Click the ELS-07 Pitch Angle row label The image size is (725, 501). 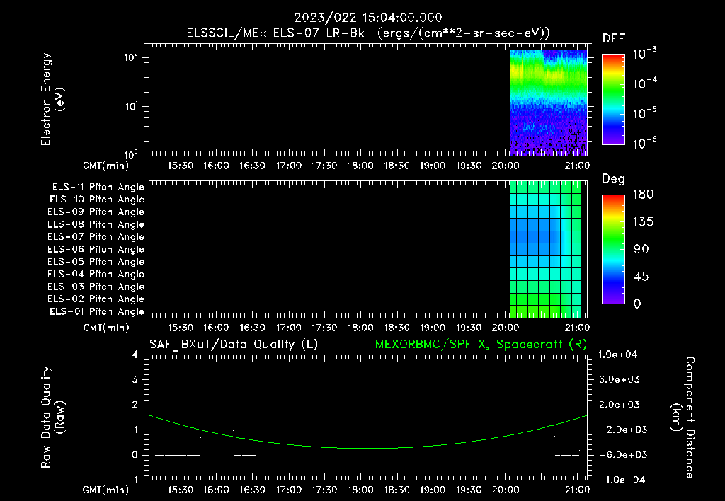point(96,236)
